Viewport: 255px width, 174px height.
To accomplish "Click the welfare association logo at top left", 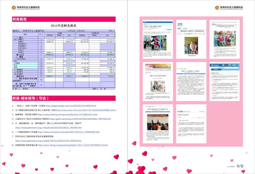I will [26, 8].
